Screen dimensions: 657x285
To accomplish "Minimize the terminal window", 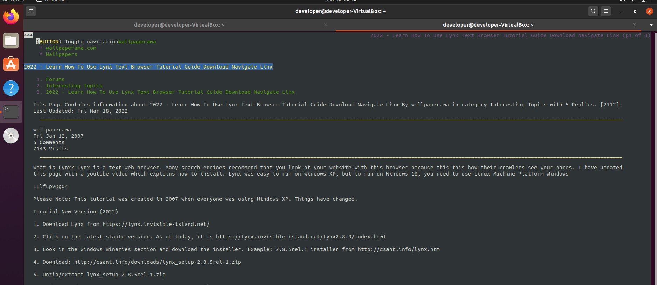I will point(622,11).
